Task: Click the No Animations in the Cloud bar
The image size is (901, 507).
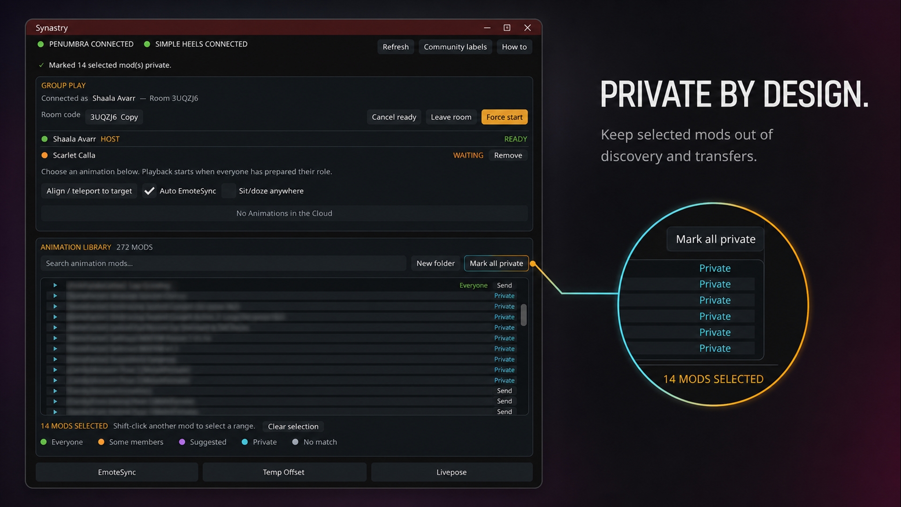Action: 284,213
